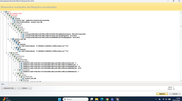Open Microsoft Edge from the taskbar

[102, 99]
